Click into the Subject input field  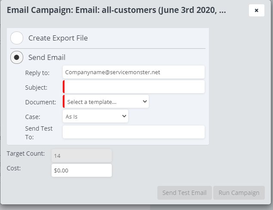click(134, 87)
